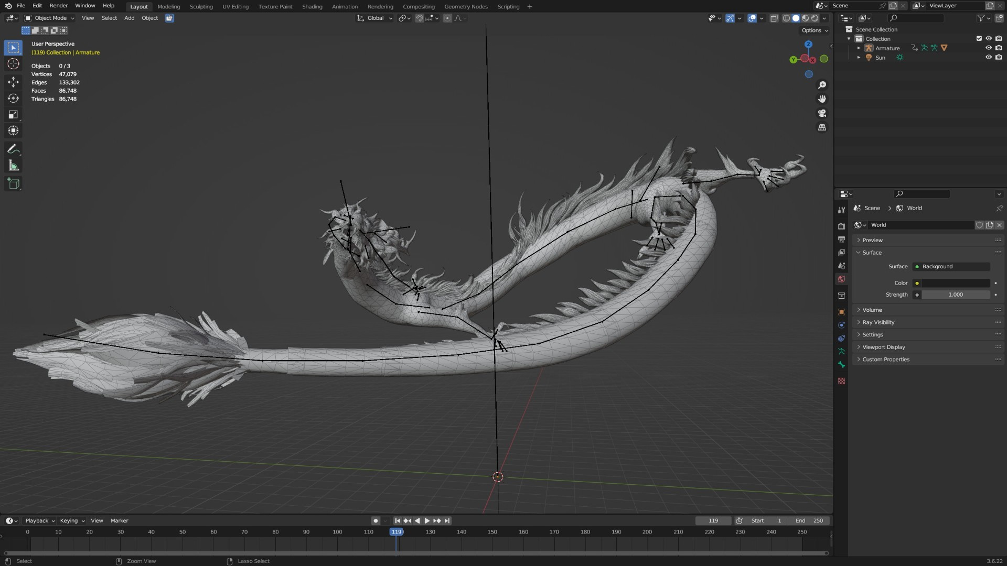Image resolution: width=1007 pixels, height=566 pixels.
Task: Select the Add Cube tool
Action: coord(14,183)
